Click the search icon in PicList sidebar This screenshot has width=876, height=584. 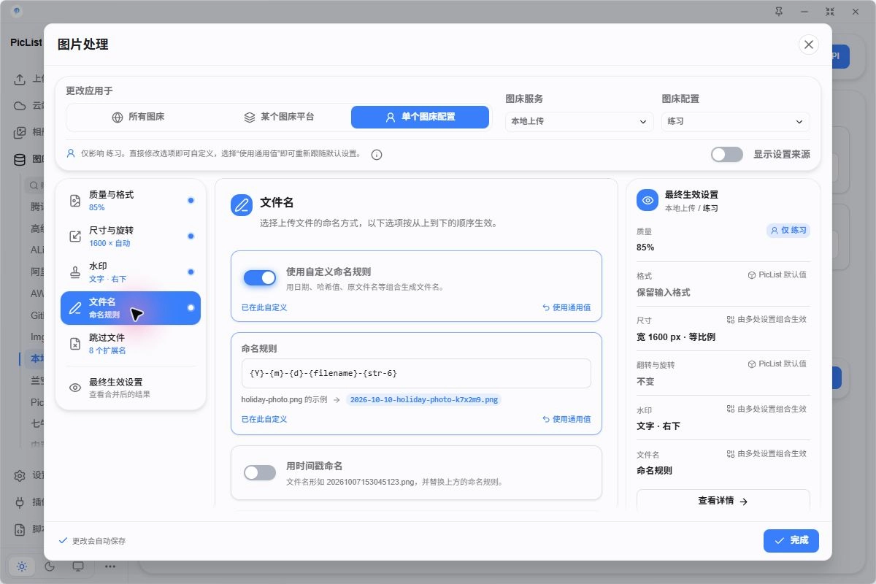click(x=34, y=185)
